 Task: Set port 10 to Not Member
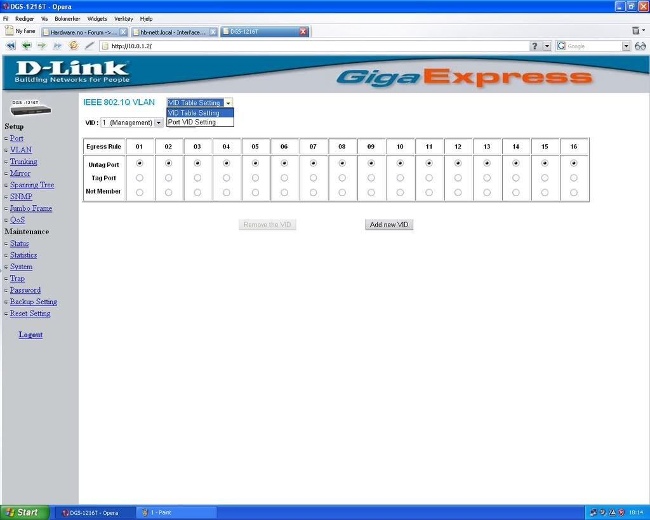coord(400,192)
